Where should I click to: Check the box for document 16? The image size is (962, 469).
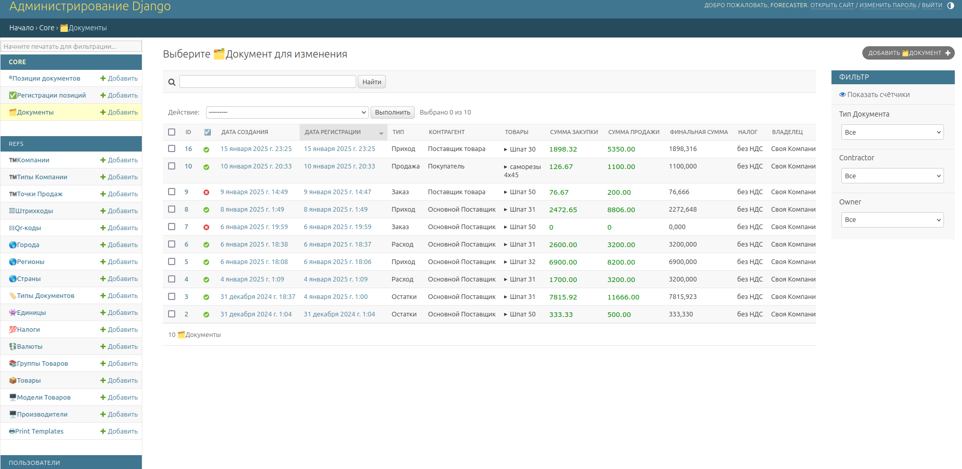tap(172, 148)
